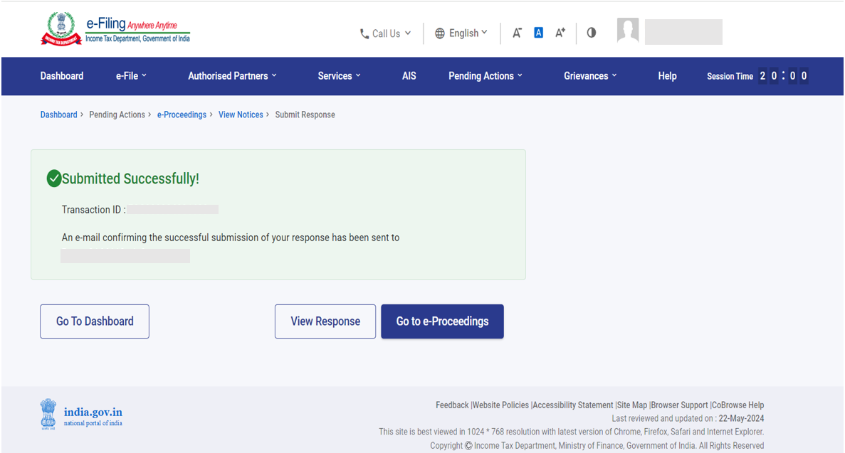The height and width of the screenshot is (453, 845).
Task: Expand the e-File menu
Action: pyautogui.click(x=131, y=76)
